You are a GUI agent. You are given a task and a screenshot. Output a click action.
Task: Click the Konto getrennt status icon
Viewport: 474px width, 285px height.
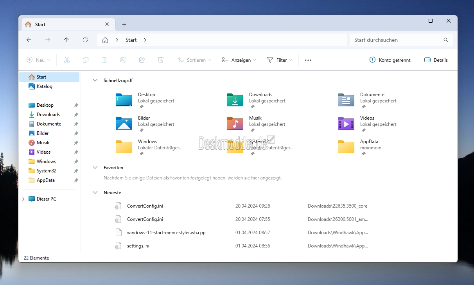coord(372,60)
